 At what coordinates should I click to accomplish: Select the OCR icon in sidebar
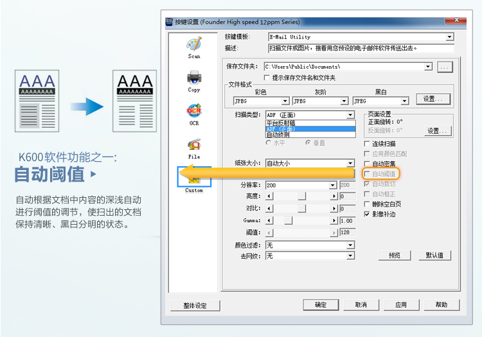point(194,112)
